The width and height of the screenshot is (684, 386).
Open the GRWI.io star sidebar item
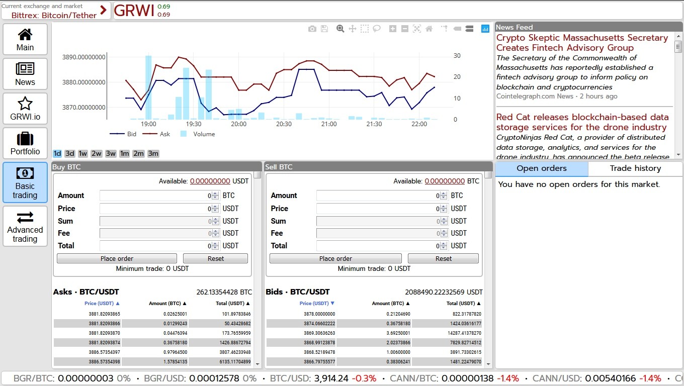25,109
